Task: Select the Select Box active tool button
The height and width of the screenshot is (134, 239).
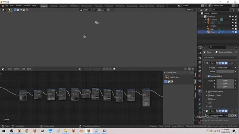Action: click(x=167, y=77)
